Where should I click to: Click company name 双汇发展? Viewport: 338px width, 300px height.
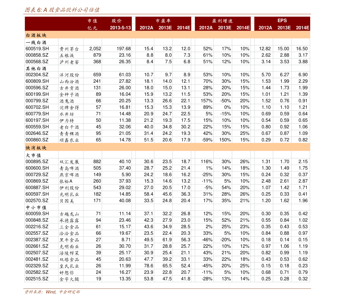(69, 162)
